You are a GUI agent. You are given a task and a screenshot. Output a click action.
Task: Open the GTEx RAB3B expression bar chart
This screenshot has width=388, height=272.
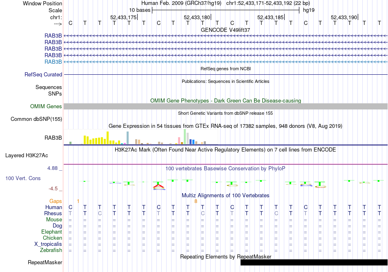(141, 137)
